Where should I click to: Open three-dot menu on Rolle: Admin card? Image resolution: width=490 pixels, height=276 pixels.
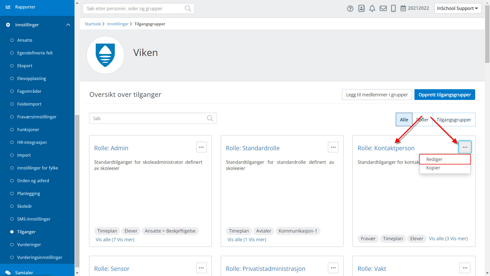[201, 147]
